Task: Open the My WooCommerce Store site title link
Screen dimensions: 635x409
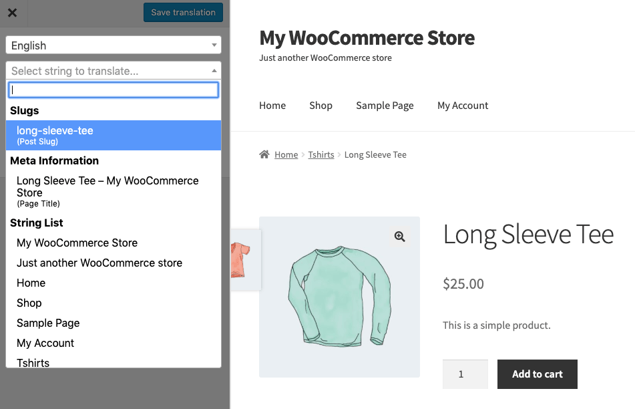Action: pyautogui.click(x=367, y=38)
